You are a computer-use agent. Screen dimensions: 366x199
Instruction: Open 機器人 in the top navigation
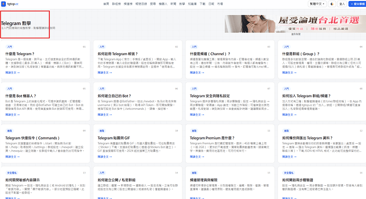(163, 4)
